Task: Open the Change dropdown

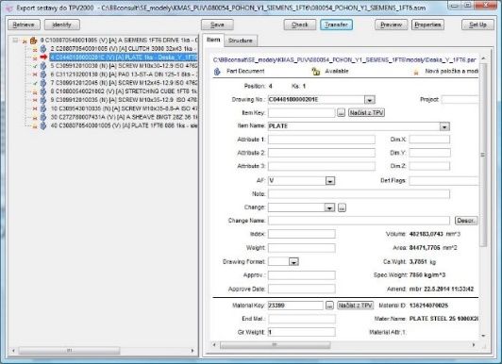Action: pyautogui.click(x=329, y=207)
